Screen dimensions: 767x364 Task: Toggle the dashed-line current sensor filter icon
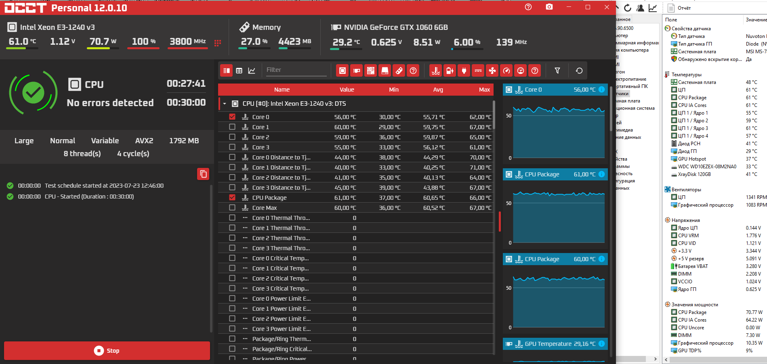coord(478,71)
